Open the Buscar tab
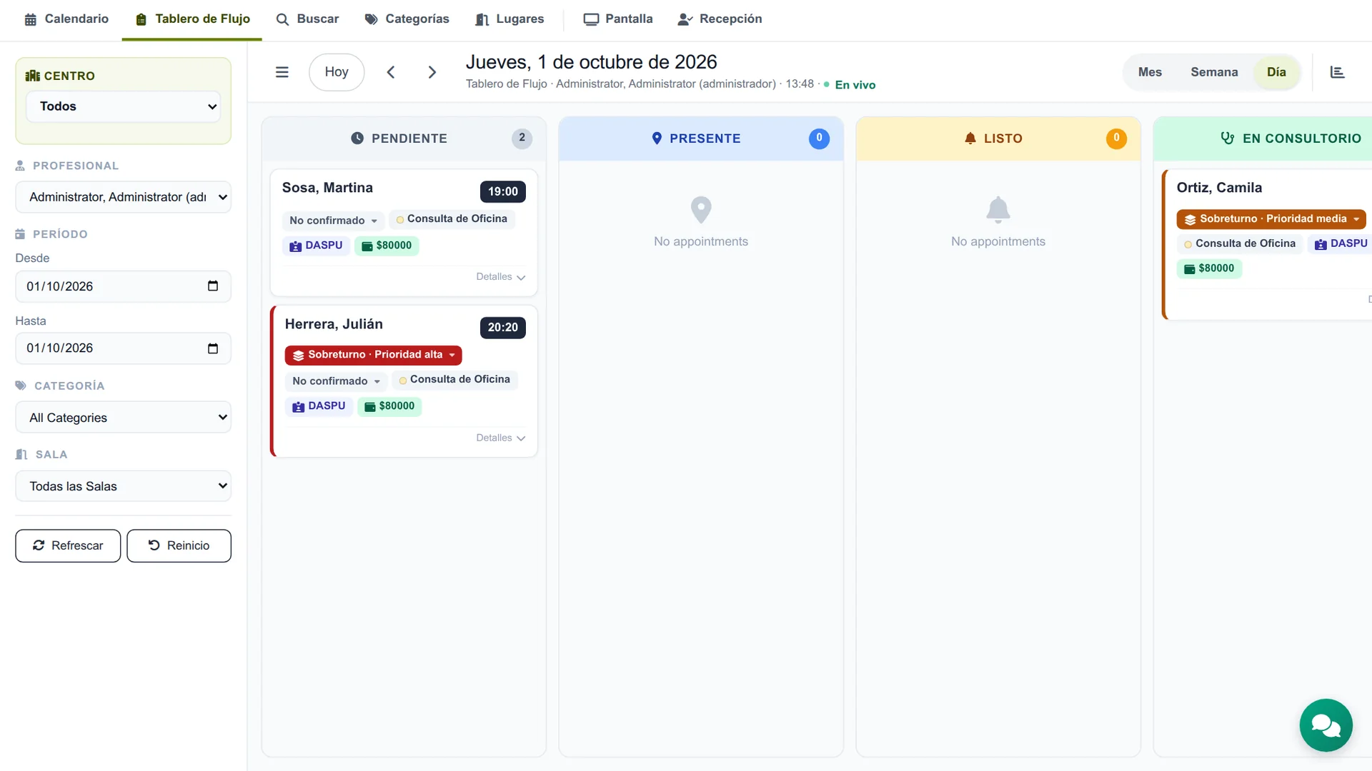Screen dimensions: 1372x771 pyautogui.click(x=307, y=19)
